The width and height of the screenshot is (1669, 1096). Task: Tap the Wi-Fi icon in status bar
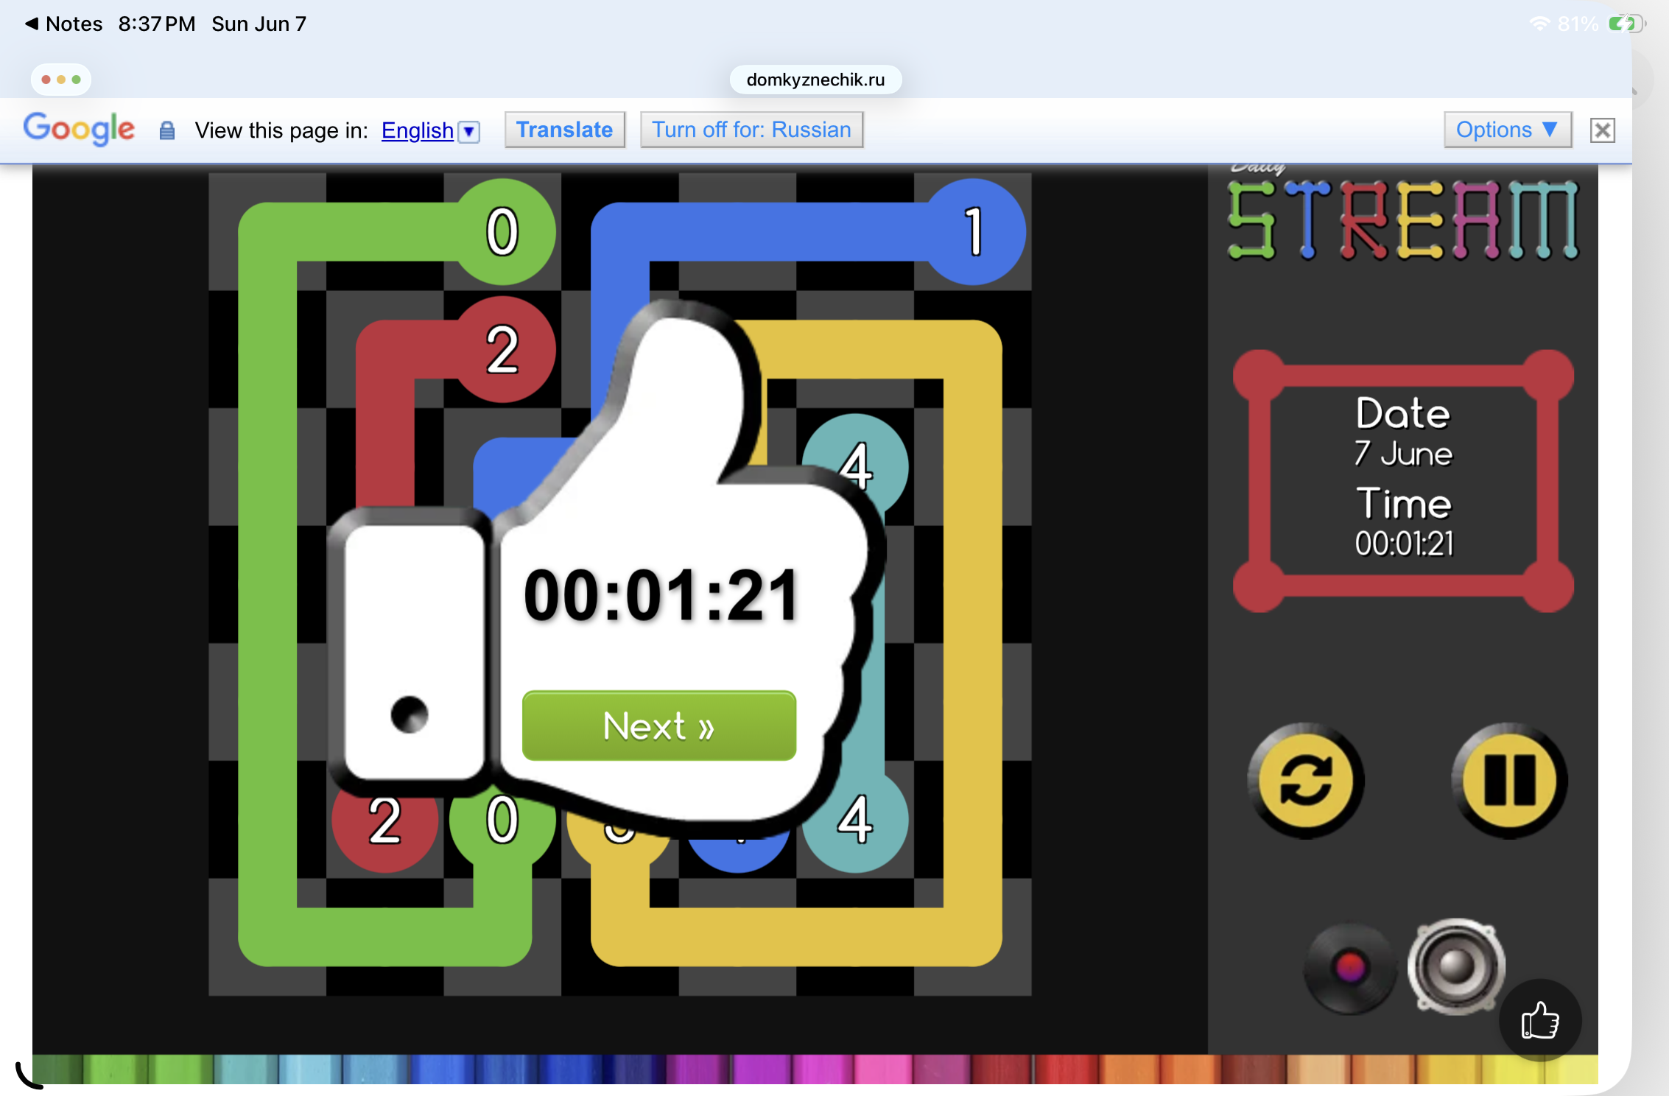(1540, 24)
